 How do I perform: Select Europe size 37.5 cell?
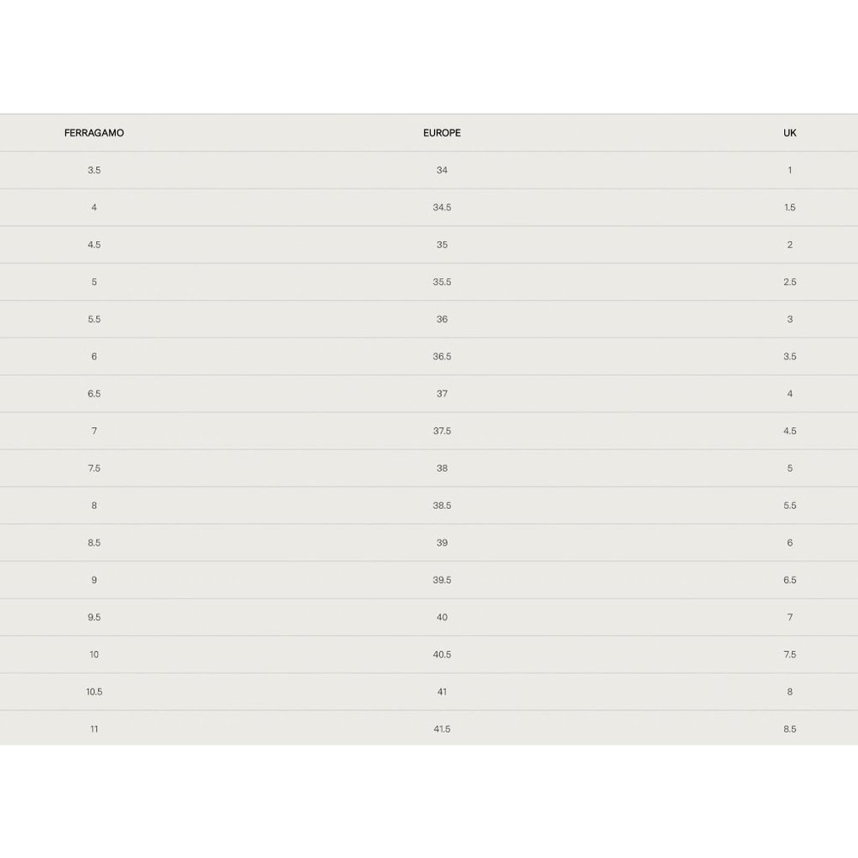click(442, 431)
